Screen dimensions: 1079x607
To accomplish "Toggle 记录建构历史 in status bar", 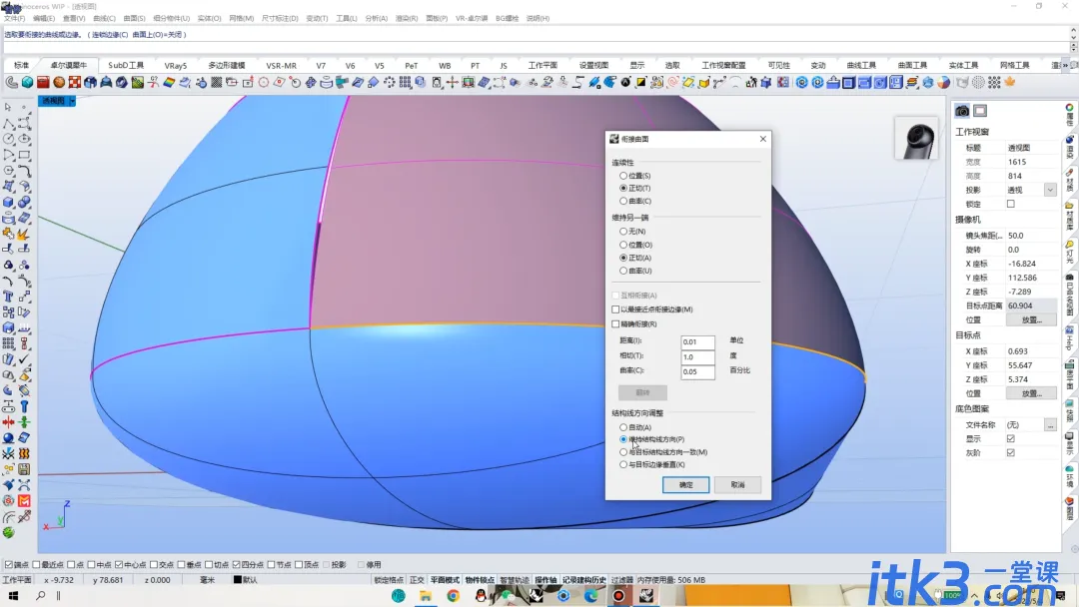I will 584,580.
